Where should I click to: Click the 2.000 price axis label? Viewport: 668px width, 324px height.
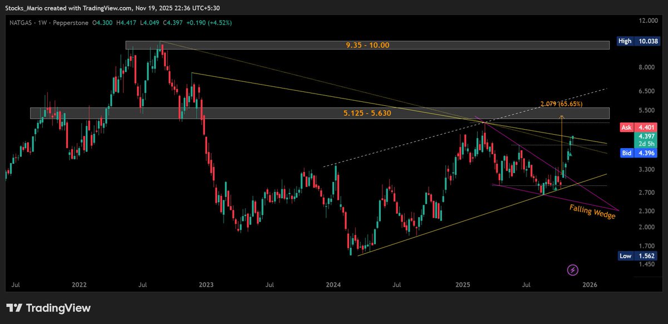(x=647, y=227)
